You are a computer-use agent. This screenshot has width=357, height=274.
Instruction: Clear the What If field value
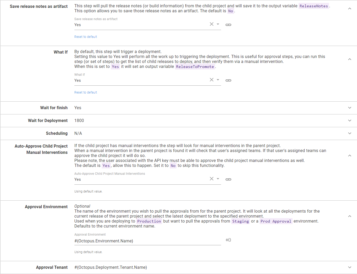pos(212,80)
